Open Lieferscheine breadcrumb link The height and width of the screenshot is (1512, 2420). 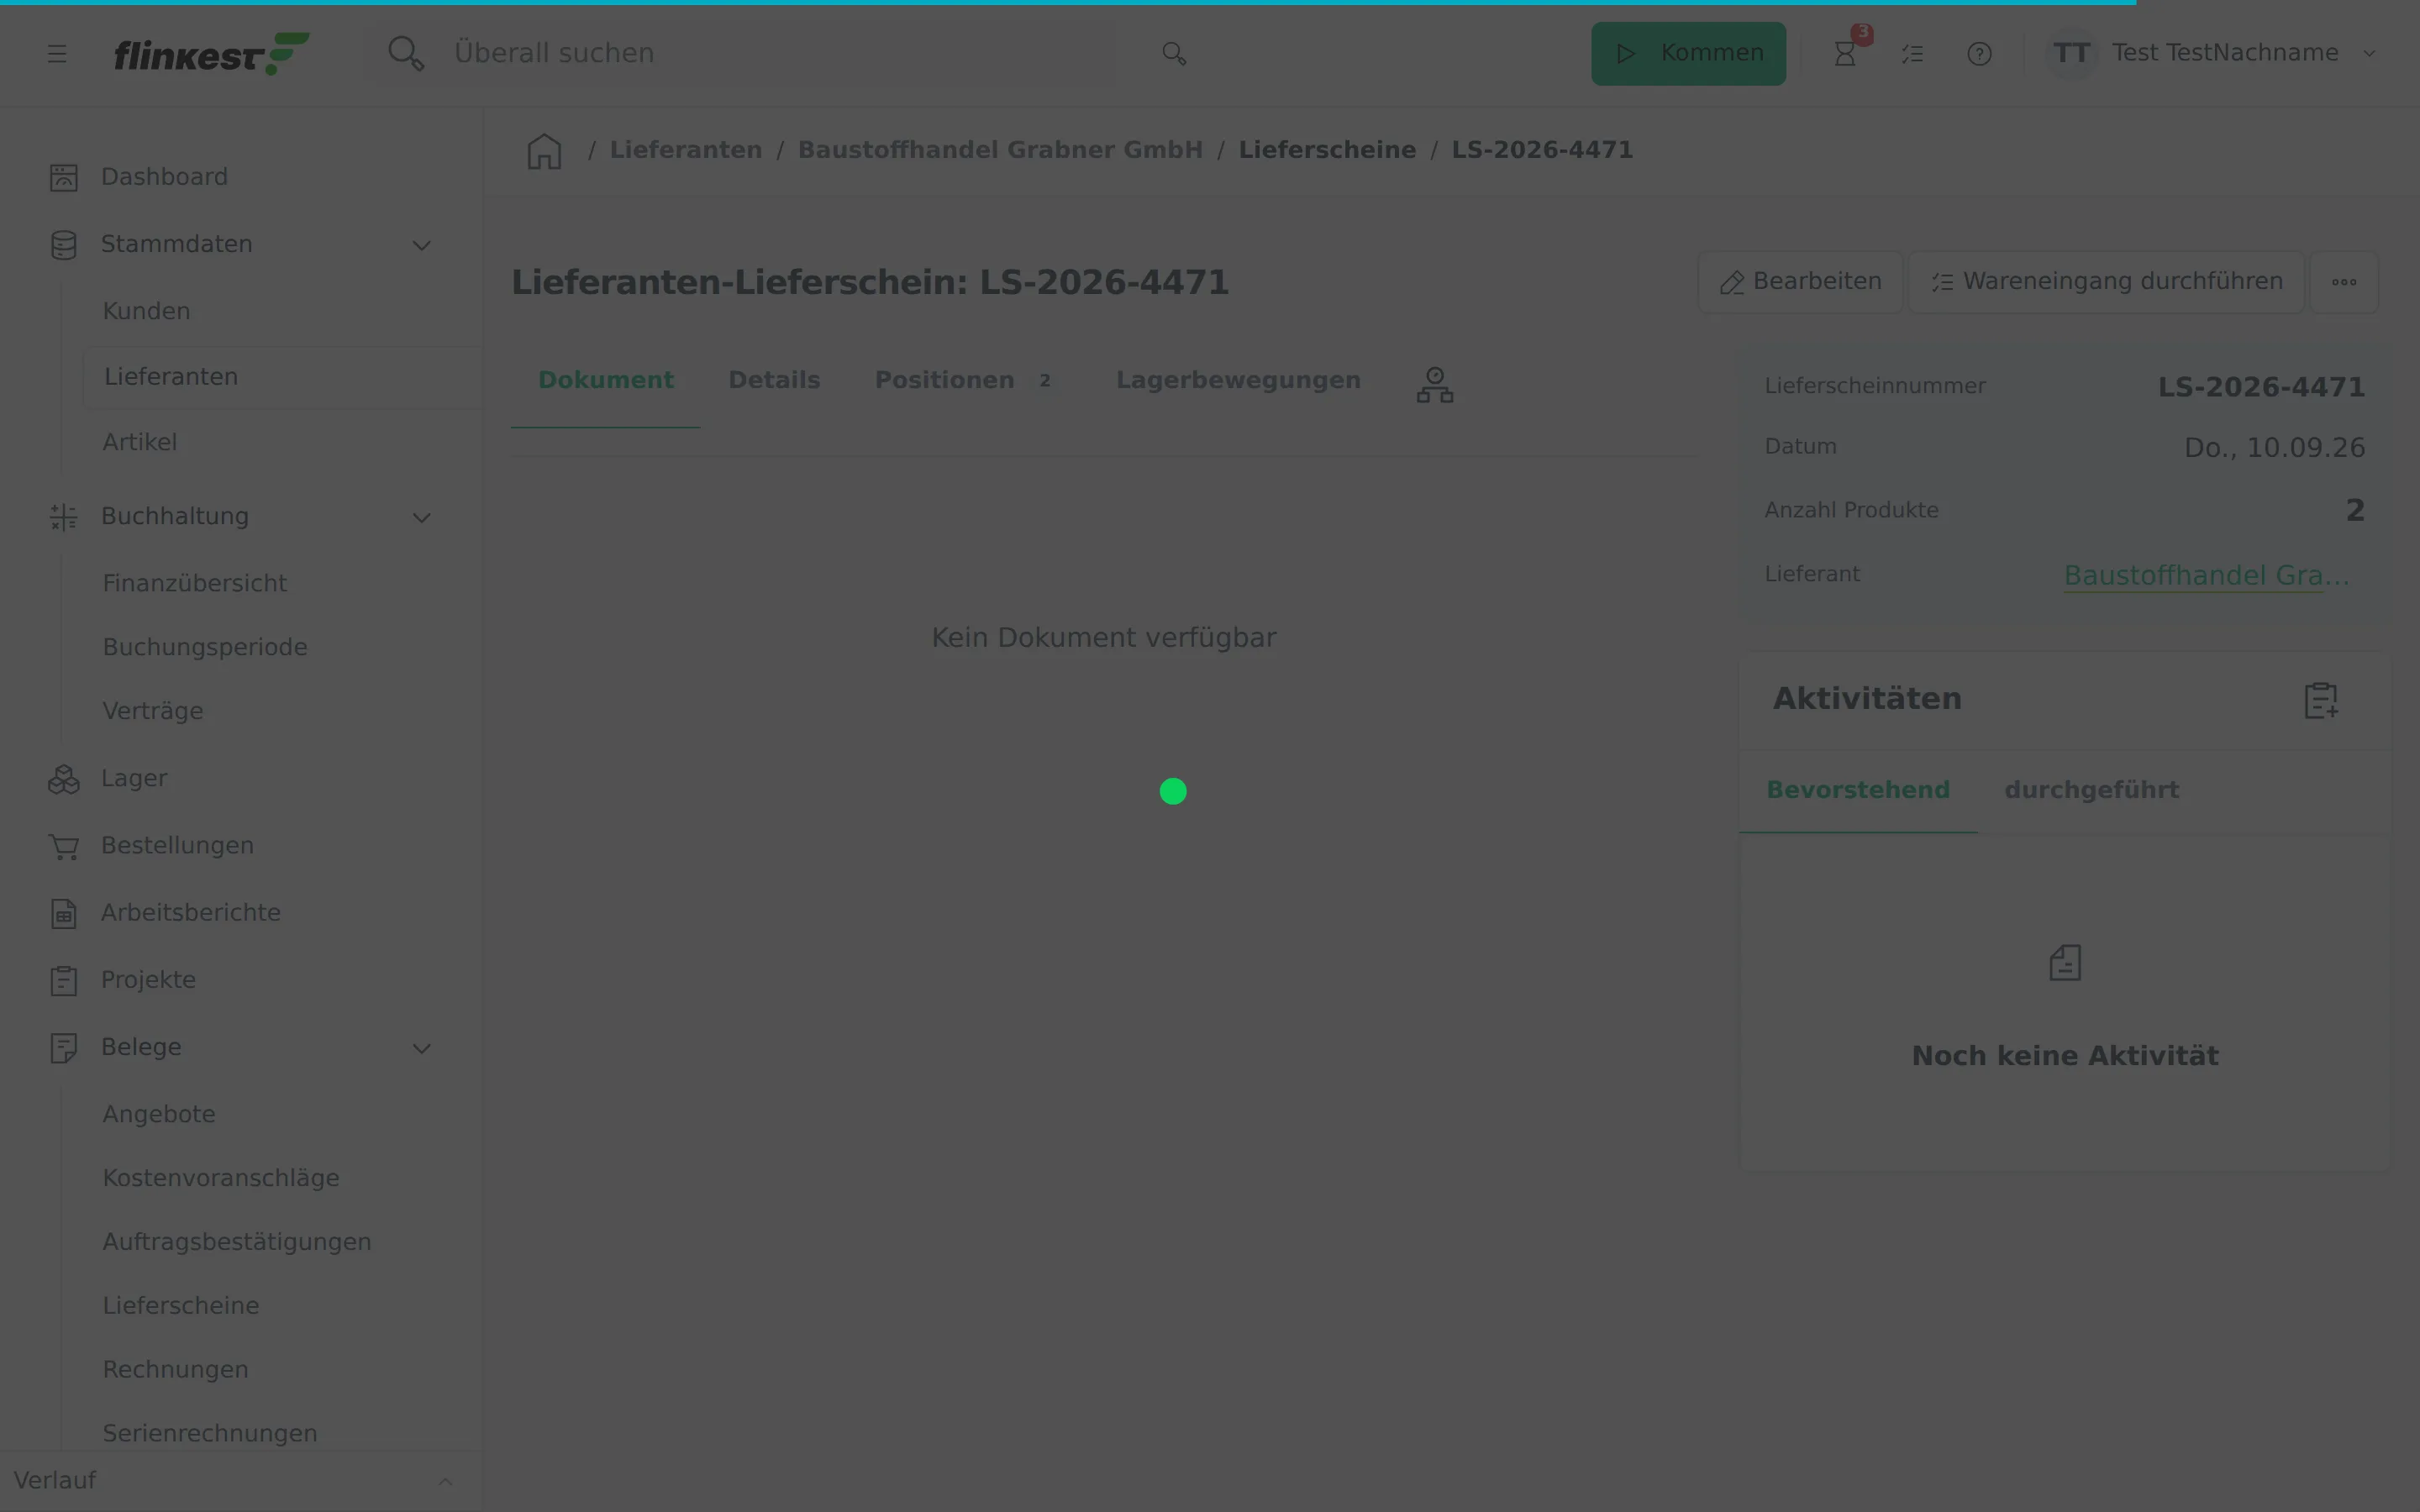pos(1327,150)
